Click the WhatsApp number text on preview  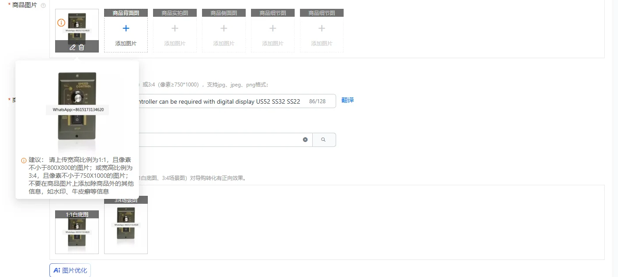(78, 109)
